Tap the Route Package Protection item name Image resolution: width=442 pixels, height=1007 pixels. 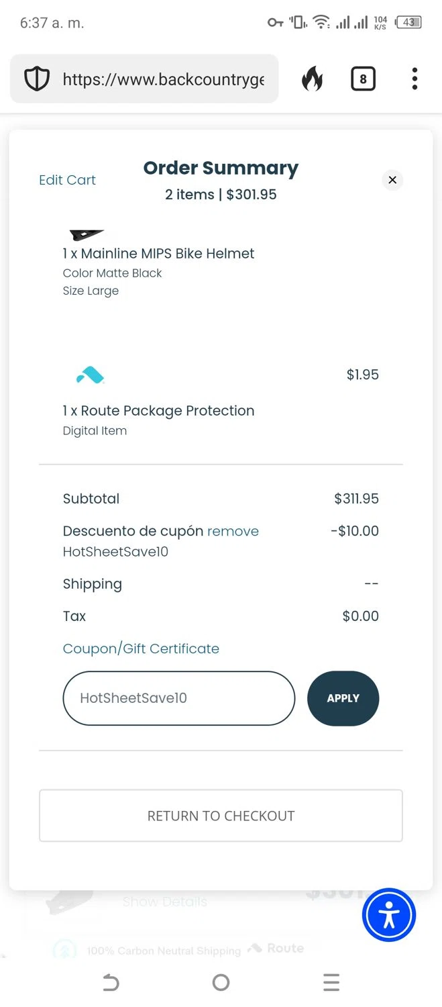158,411
